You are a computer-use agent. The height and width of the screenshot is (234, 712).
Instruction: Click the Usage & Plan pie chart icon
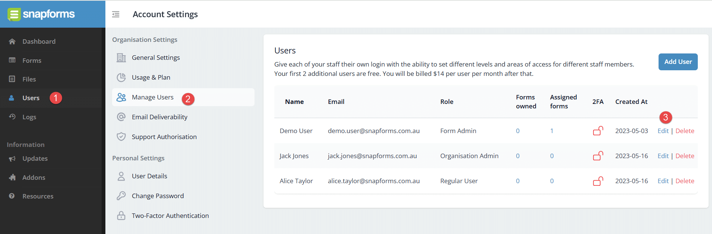[121, 77]
